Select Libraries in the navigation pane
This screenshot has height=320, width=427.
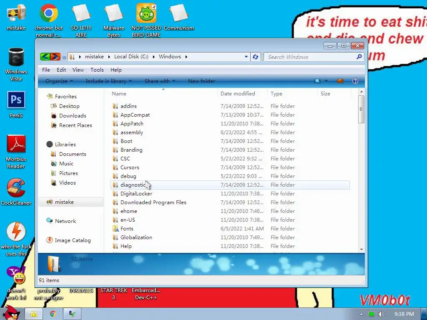point(65,145)
